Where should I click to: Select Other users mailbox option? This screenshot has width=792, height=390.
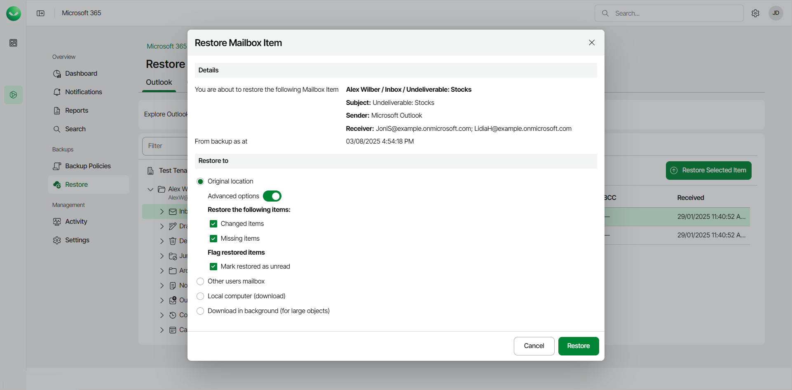[x=200, y=281]
